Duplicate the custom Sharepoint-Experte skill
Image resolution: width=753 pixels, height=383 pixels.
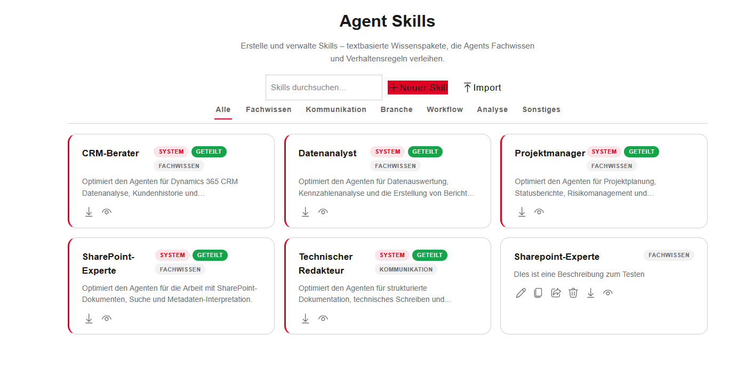coord(538,293)
